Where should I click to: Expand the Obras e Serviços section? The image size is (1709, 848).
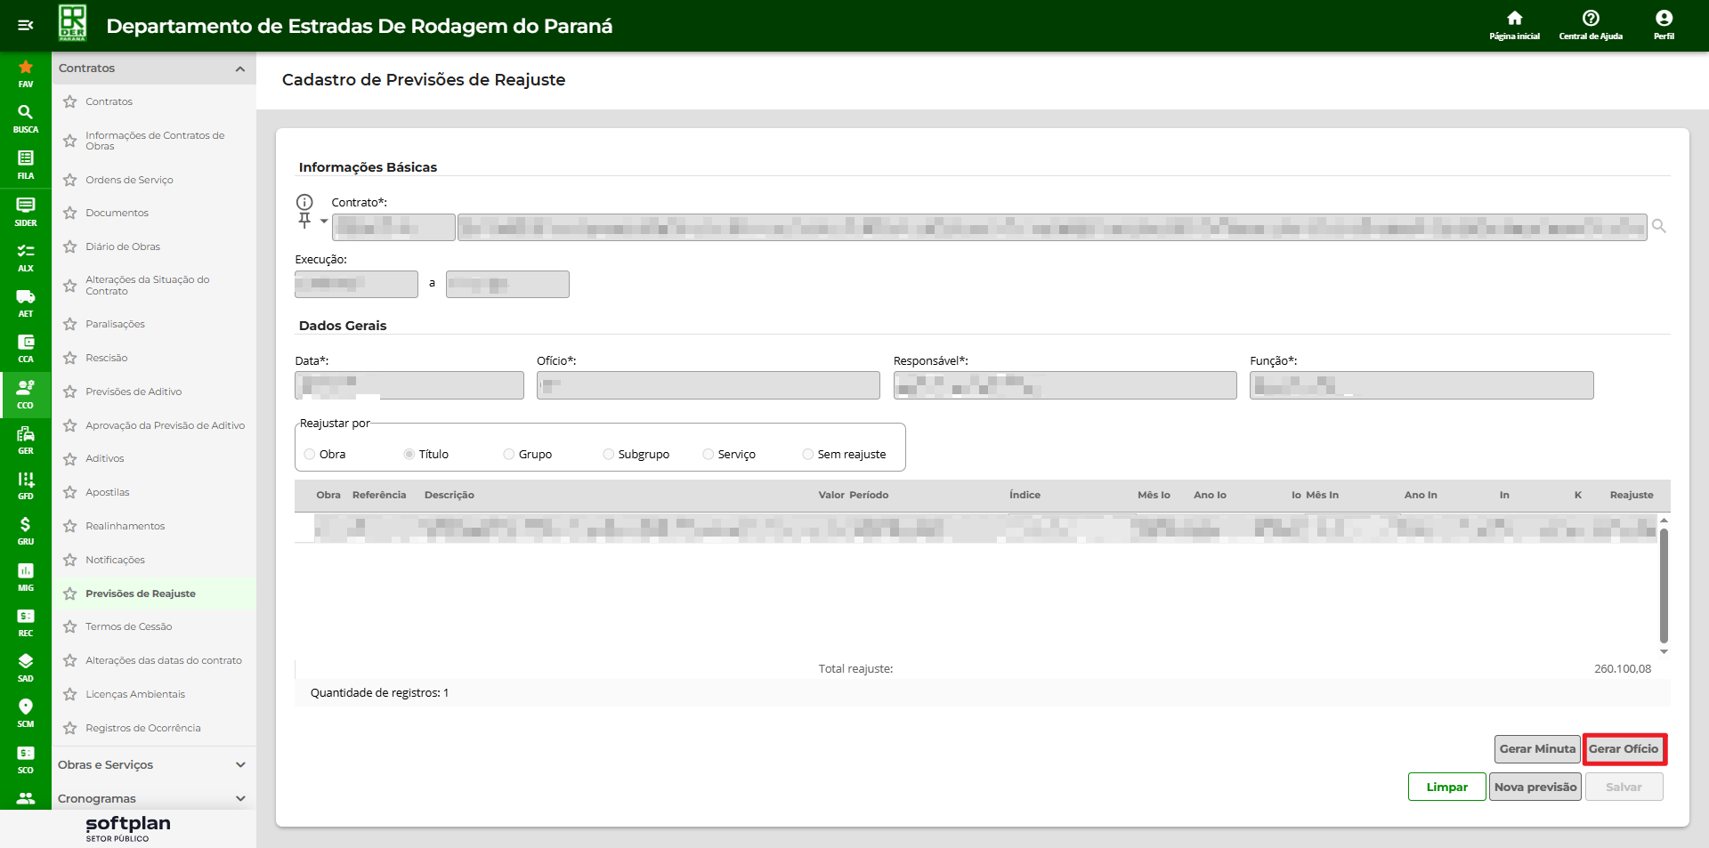[239, 765]
